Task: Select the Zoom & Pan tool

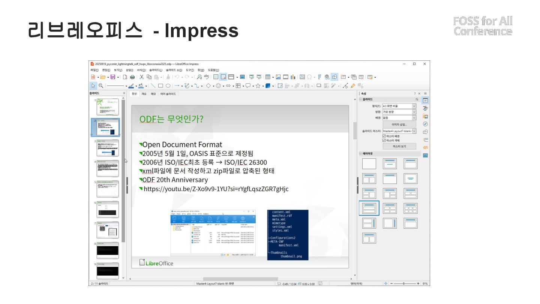Action: (x=101, y=86)
